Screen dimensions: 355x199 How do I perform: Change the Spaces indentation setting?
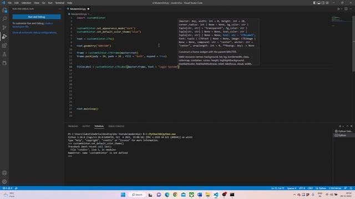pyautogui.click(x=291, y=188)
